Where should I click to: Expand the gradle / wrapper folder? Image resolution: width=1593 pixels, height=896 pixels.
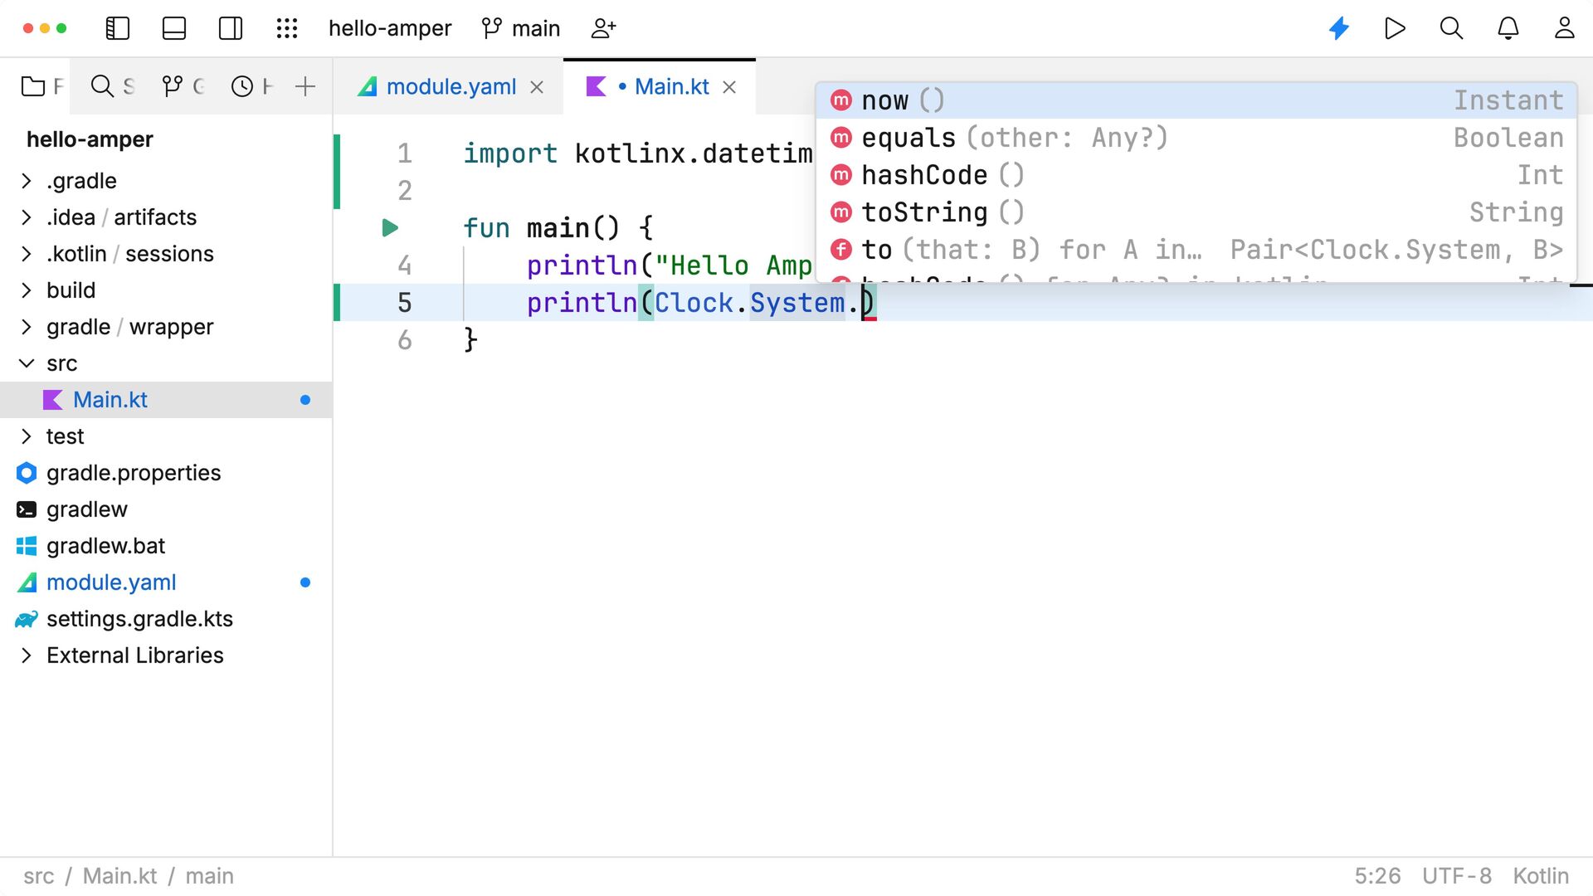coord(27,327)
